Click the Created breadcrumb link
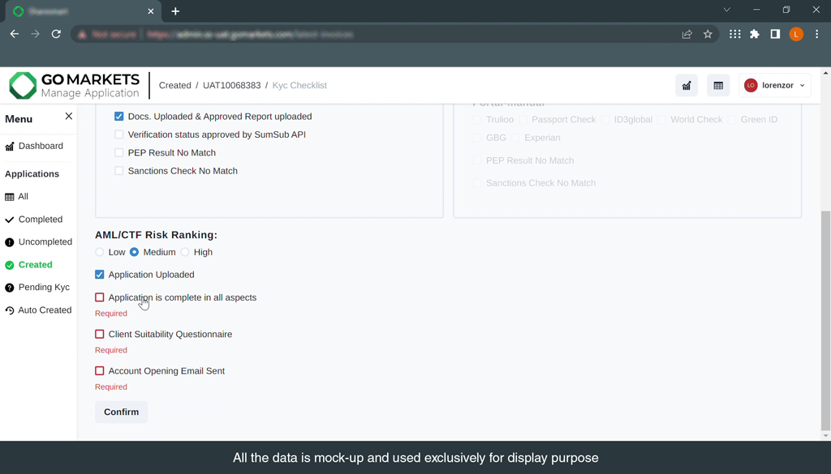Image resolution: width=831 pixels, height=474 pixels. click(175, 85)
